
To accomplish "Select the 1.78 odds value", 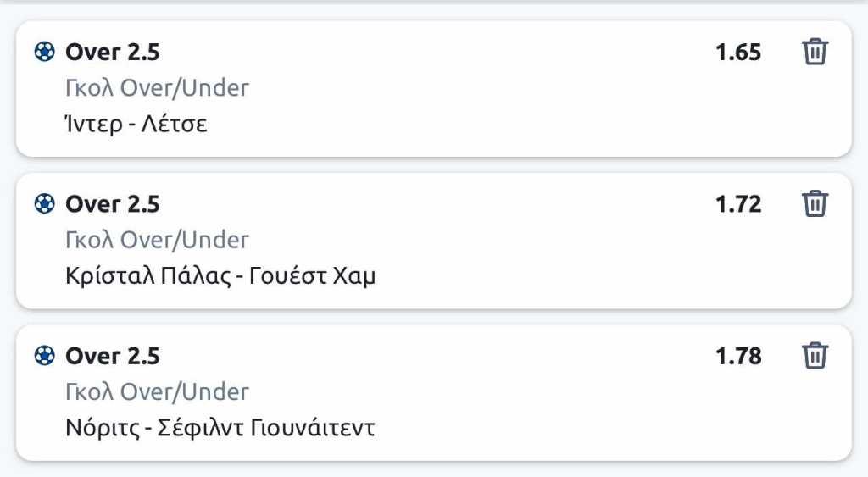I will [738, 356].
